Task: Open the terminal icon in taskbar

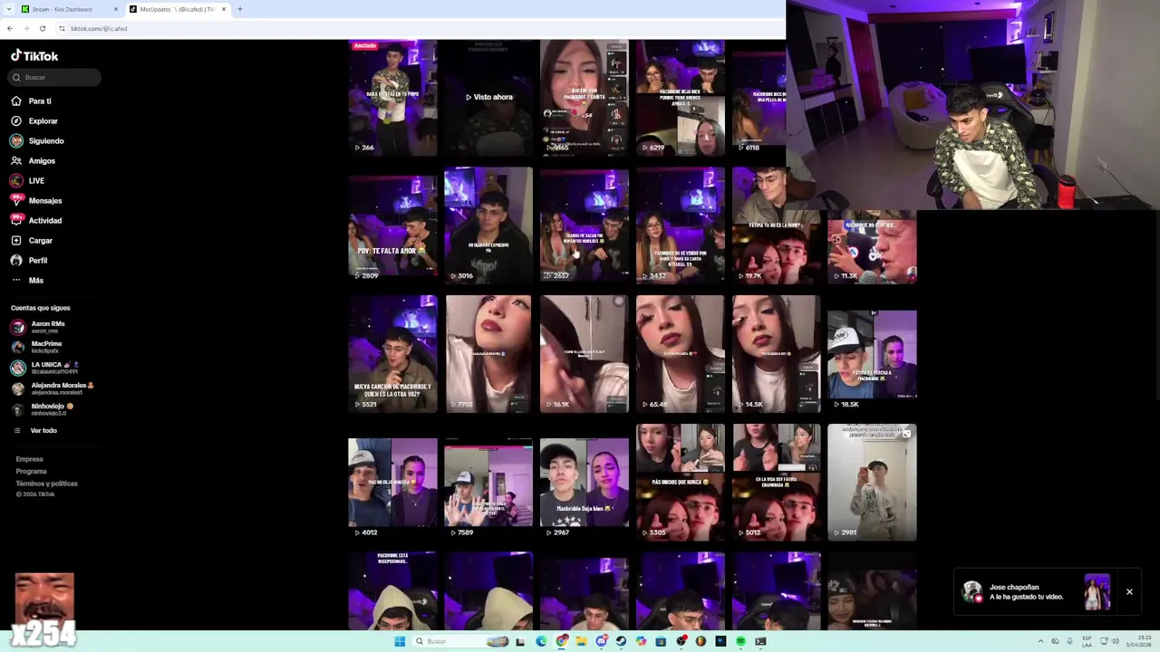Action: 760,641
